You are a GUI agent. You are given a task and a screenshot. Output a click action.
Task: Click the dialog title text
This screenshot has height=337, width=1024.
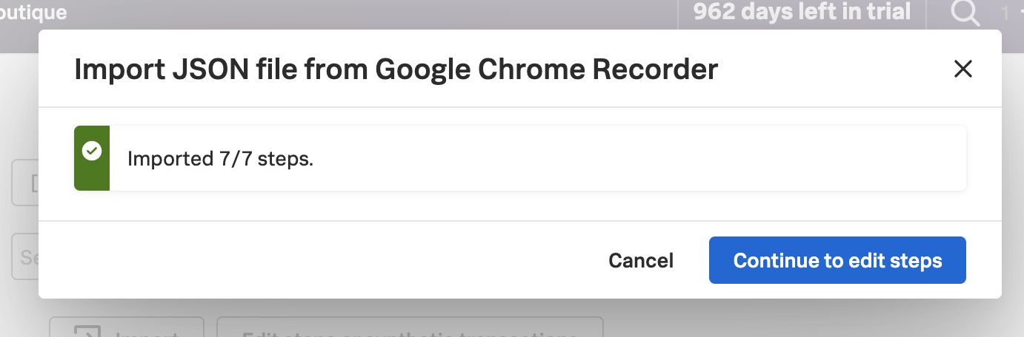[x=396, y=69]
